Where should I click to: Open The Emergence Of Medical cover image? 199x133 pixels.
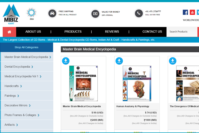click(x=188, y=83)
